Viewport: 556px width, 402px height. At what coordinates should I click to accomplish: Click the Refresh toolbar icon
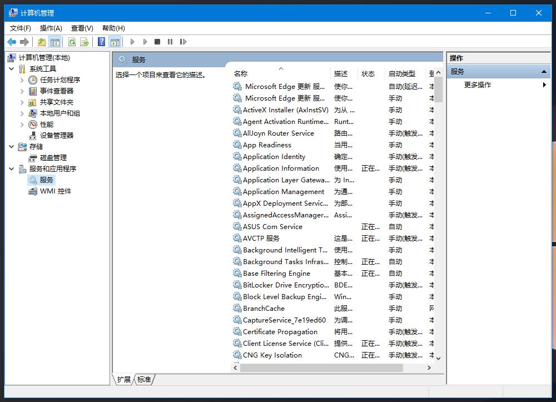coord(72,42)
